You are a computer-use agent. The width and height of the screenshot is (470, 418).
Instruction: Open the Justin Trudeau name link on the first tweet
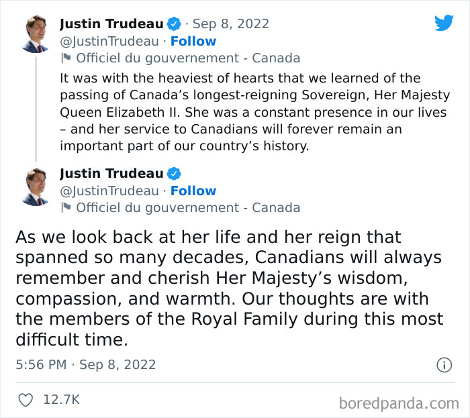pos(111,24)
